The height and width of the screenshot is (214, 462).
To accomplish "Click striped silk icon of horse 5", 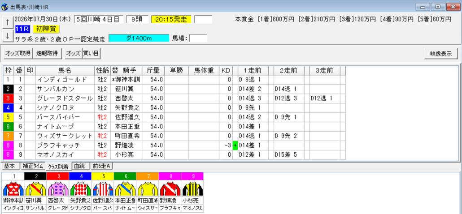I will (x=103, y=189).
